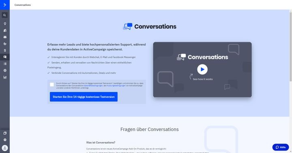The width and height of the screenshot is (292, 153).
Task: Tick the terms agreement checkbox
Action: pyautogui.click(x=52, y=85)
